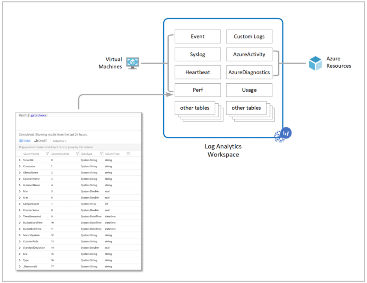Image resolution: width=367 pixels, height=283 pixels.
Task: Click the Azure Resources cube icon
Action: 315,63
